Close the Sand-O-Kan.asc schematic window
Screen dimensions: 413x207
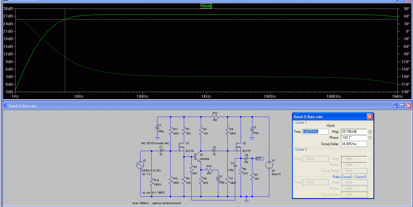(408, 106)
